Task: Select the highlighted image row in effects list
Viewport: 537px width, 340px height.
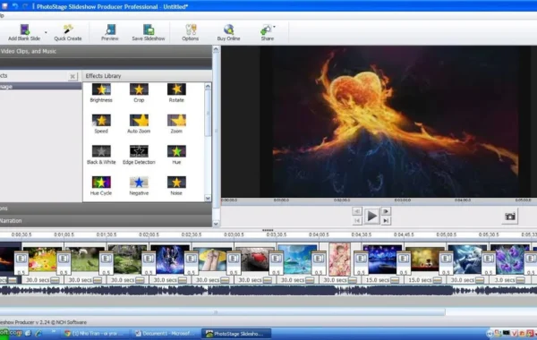Action: click(41, 87)
